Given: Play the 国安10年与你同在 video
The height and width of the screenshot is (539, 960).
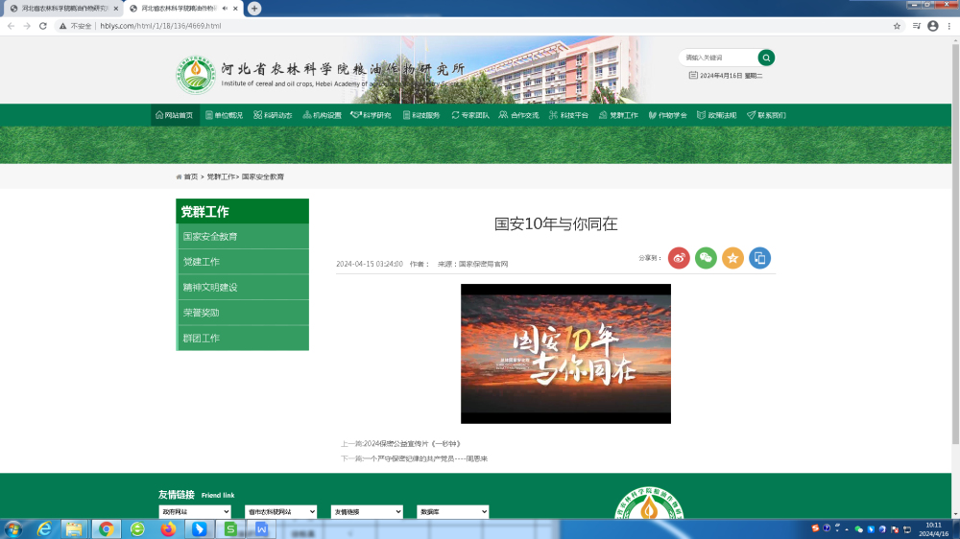Looking at the screenshot, I should 565,354.
